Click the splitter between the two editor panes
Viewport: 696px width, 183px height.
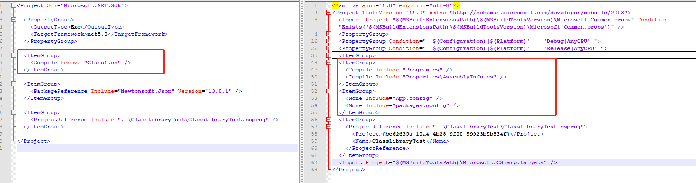point(302,91)
